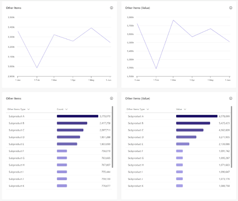The width and height of the screenshot is (238, 201).
Task: Click the Subproduct D bar in value table
Action: (x=186, y=137)
